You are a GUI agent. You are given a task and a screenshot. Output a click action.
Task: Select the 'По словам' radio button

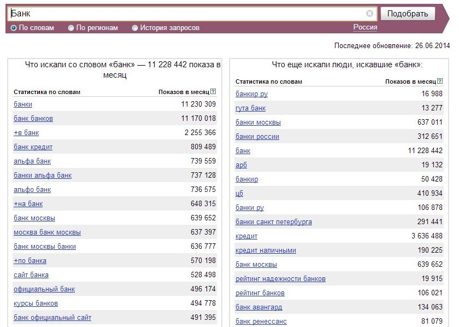(x=14, y=28)
